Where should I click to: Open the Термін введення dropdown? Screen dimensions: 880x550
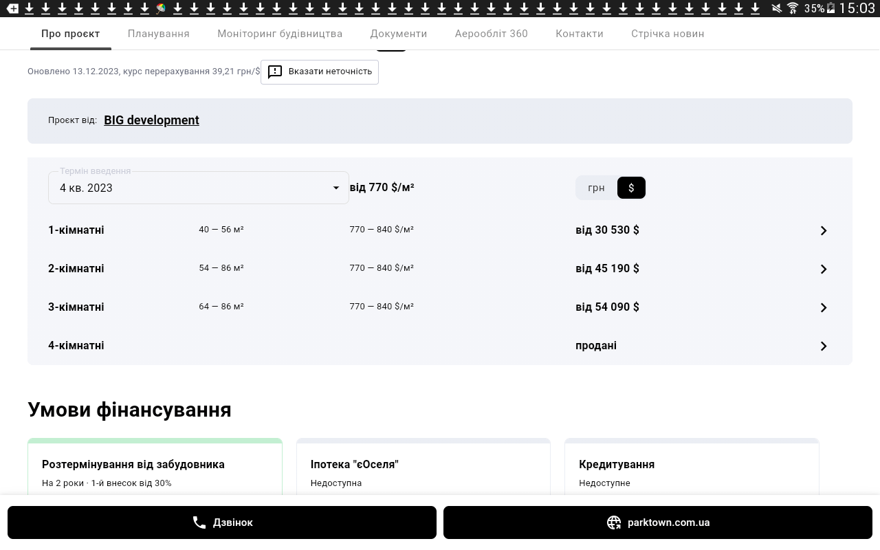pyautogui.click(x=199, y=188)
